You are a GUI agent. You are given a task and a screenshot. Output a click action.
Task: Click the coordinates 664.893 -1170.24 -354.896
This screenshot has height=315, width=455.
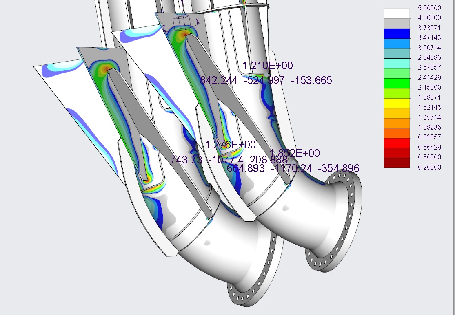pyautogui.click(x=293, y=168)
